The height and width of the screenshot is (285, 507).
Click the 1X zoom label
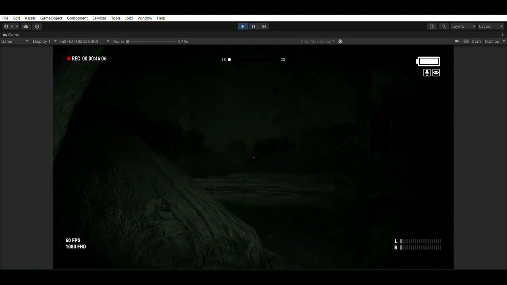pos(224,59)
